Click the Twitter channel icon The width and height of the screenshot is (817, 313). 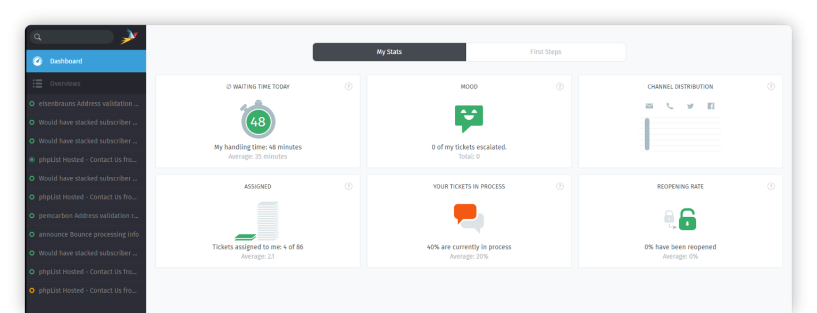690,105
